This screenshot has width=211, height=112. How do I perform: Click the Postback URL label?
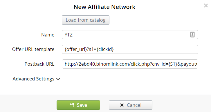pos(39,64)
